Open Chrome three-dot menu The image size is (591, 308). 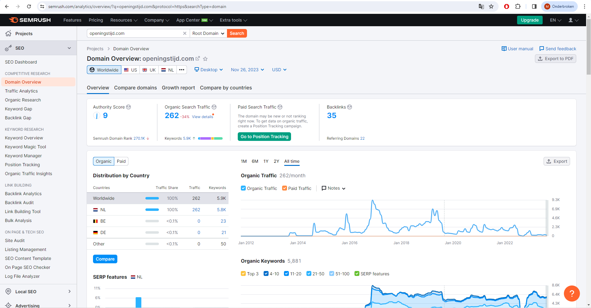point(584,6)
